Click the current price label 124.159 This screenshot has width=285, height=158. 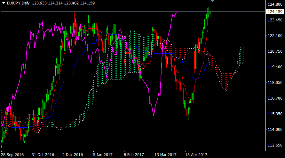(275, 12)
